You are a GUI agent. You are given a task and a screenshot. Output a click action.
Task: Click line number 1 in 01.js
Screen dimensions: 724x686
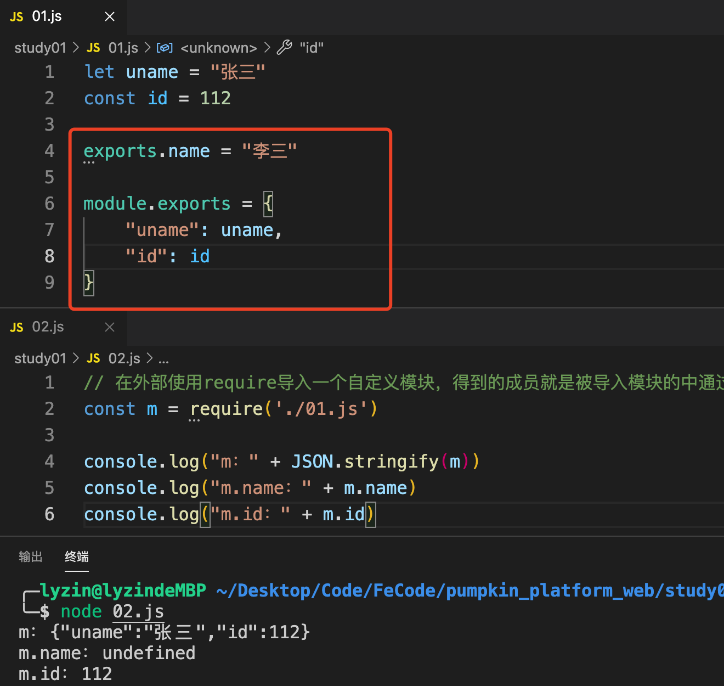(x=49, y=72)
